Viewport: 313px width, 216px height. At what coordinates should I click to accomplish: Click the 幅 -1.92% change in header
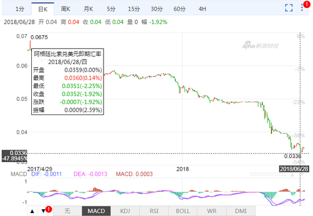[x=154, y=22]
